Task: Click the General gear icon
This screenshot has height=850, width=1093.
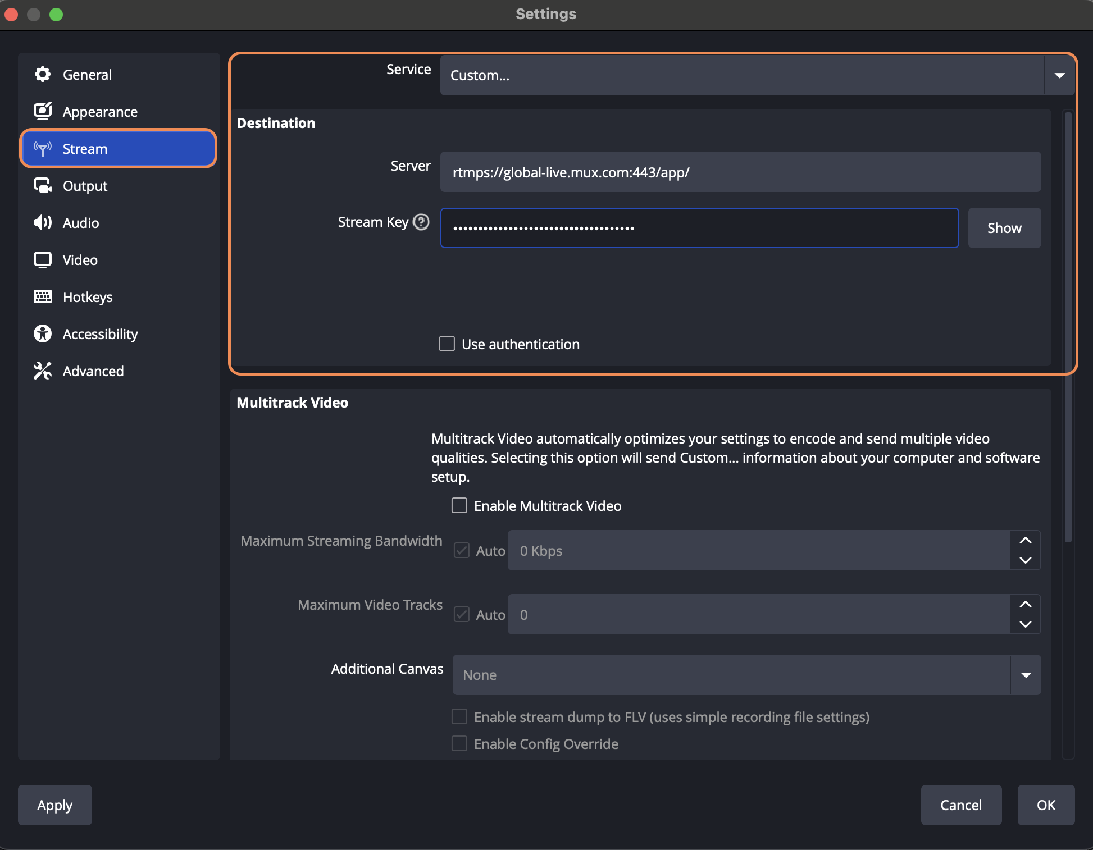Action: tap(43, 74)
